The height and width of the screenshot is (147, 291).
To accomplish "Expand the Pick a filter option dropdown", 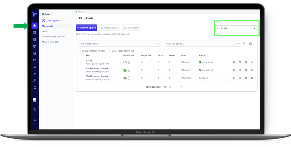I will [x=158, y=44].
